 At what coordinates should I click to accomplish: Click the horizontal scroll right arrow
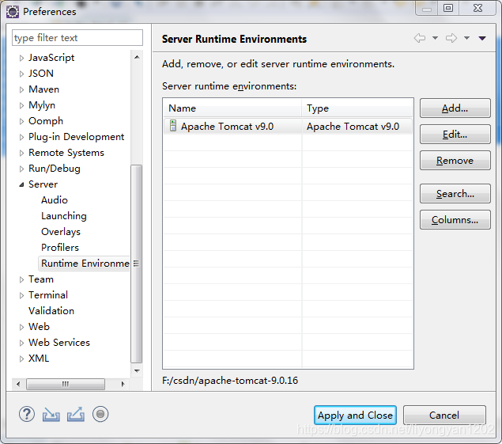[123, 384]
